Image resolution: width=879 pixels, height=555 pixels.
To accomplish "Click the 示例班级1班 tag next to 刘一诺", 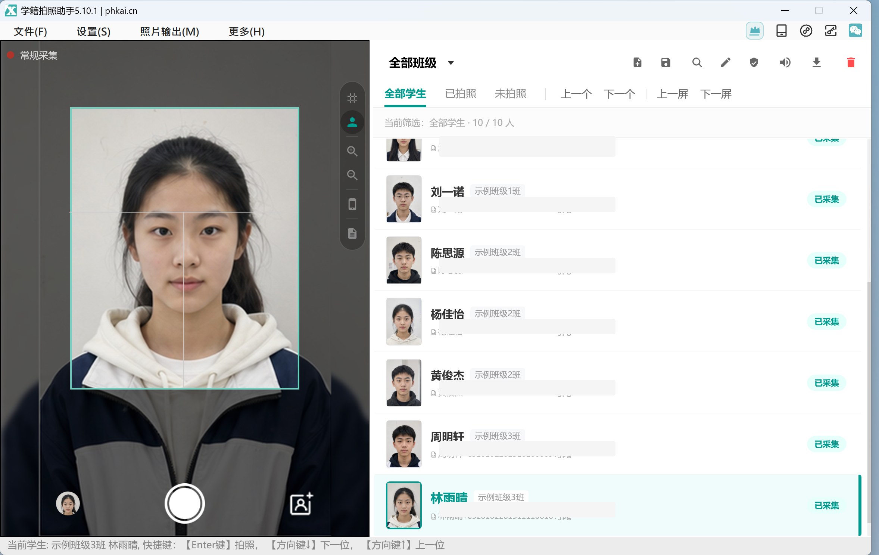I will 498,191.
